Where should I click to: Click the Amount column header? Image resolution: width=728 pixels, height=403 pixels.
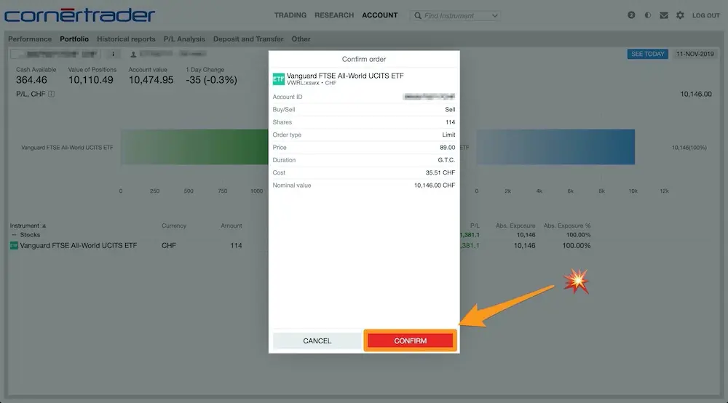click(232, 226)
